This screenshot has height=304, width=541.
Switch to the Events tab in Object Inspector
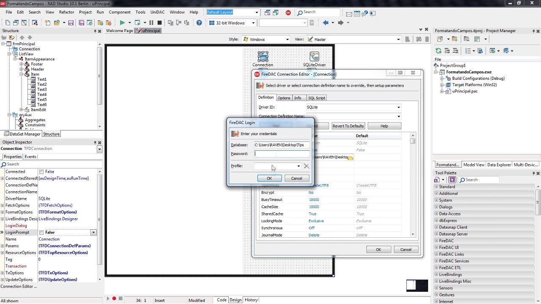tap(30, 157)
